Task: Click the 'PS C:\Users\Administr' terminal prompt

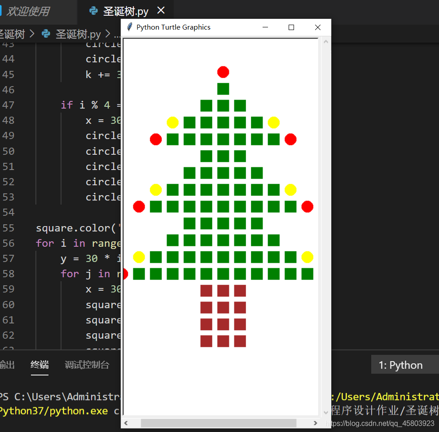Action: 60,397
